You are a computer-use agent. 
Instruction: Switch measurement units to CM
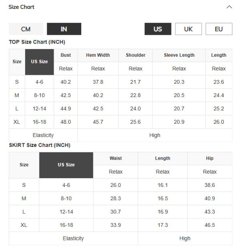[x=26, y=29]
